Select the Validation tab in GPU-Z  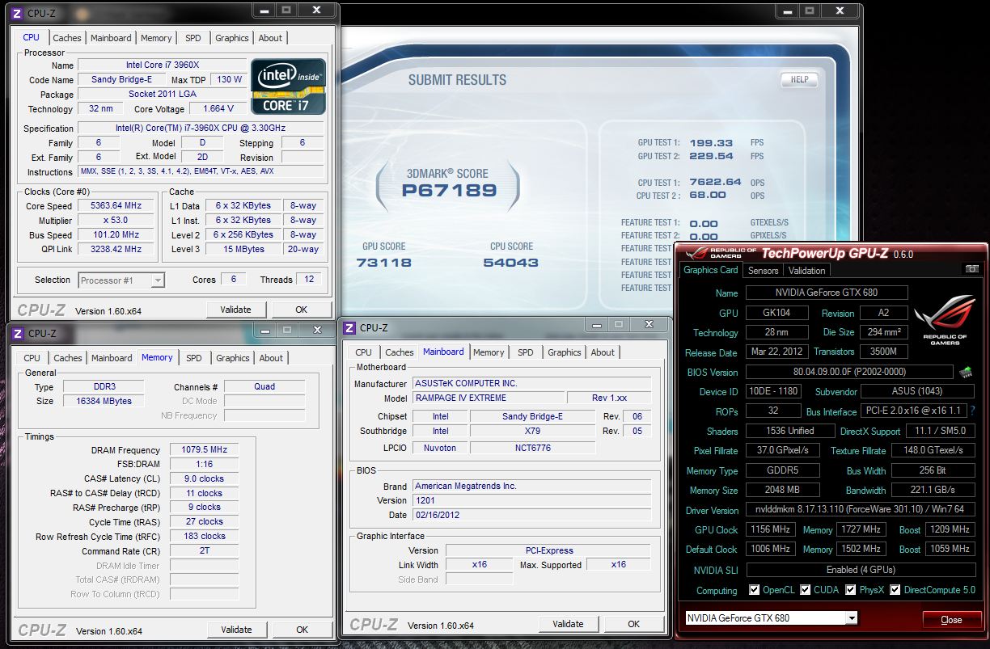tap(806, 271)
